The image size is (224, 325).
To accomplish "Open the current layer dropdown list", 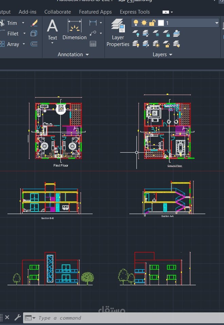I will pyautogui.click(x=217, y=23).
